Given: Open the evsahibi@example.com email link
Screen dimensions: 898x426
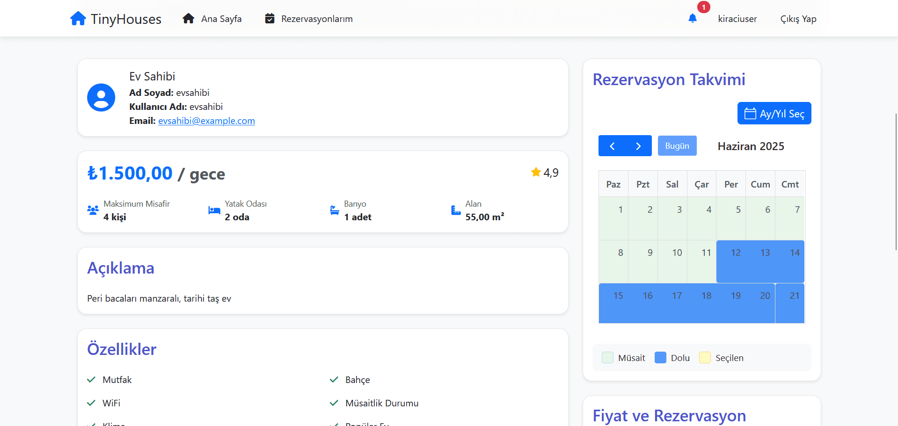Looking at the screenshot, I should tap(206, 121).
